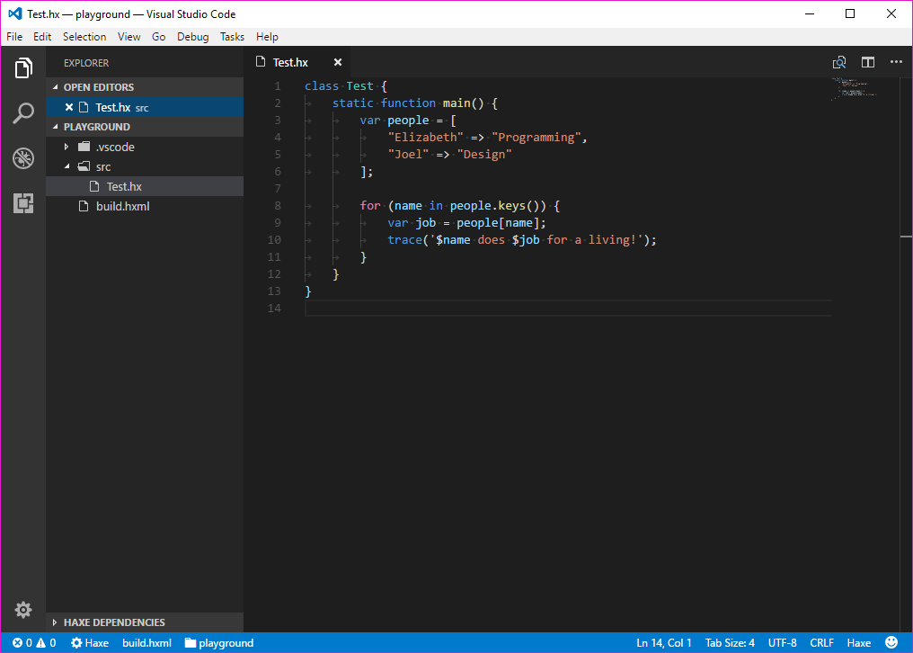Screen dimensions: 913x653
Task: Change the UTF-8 encoding
Action: click(x=782, y=643)
